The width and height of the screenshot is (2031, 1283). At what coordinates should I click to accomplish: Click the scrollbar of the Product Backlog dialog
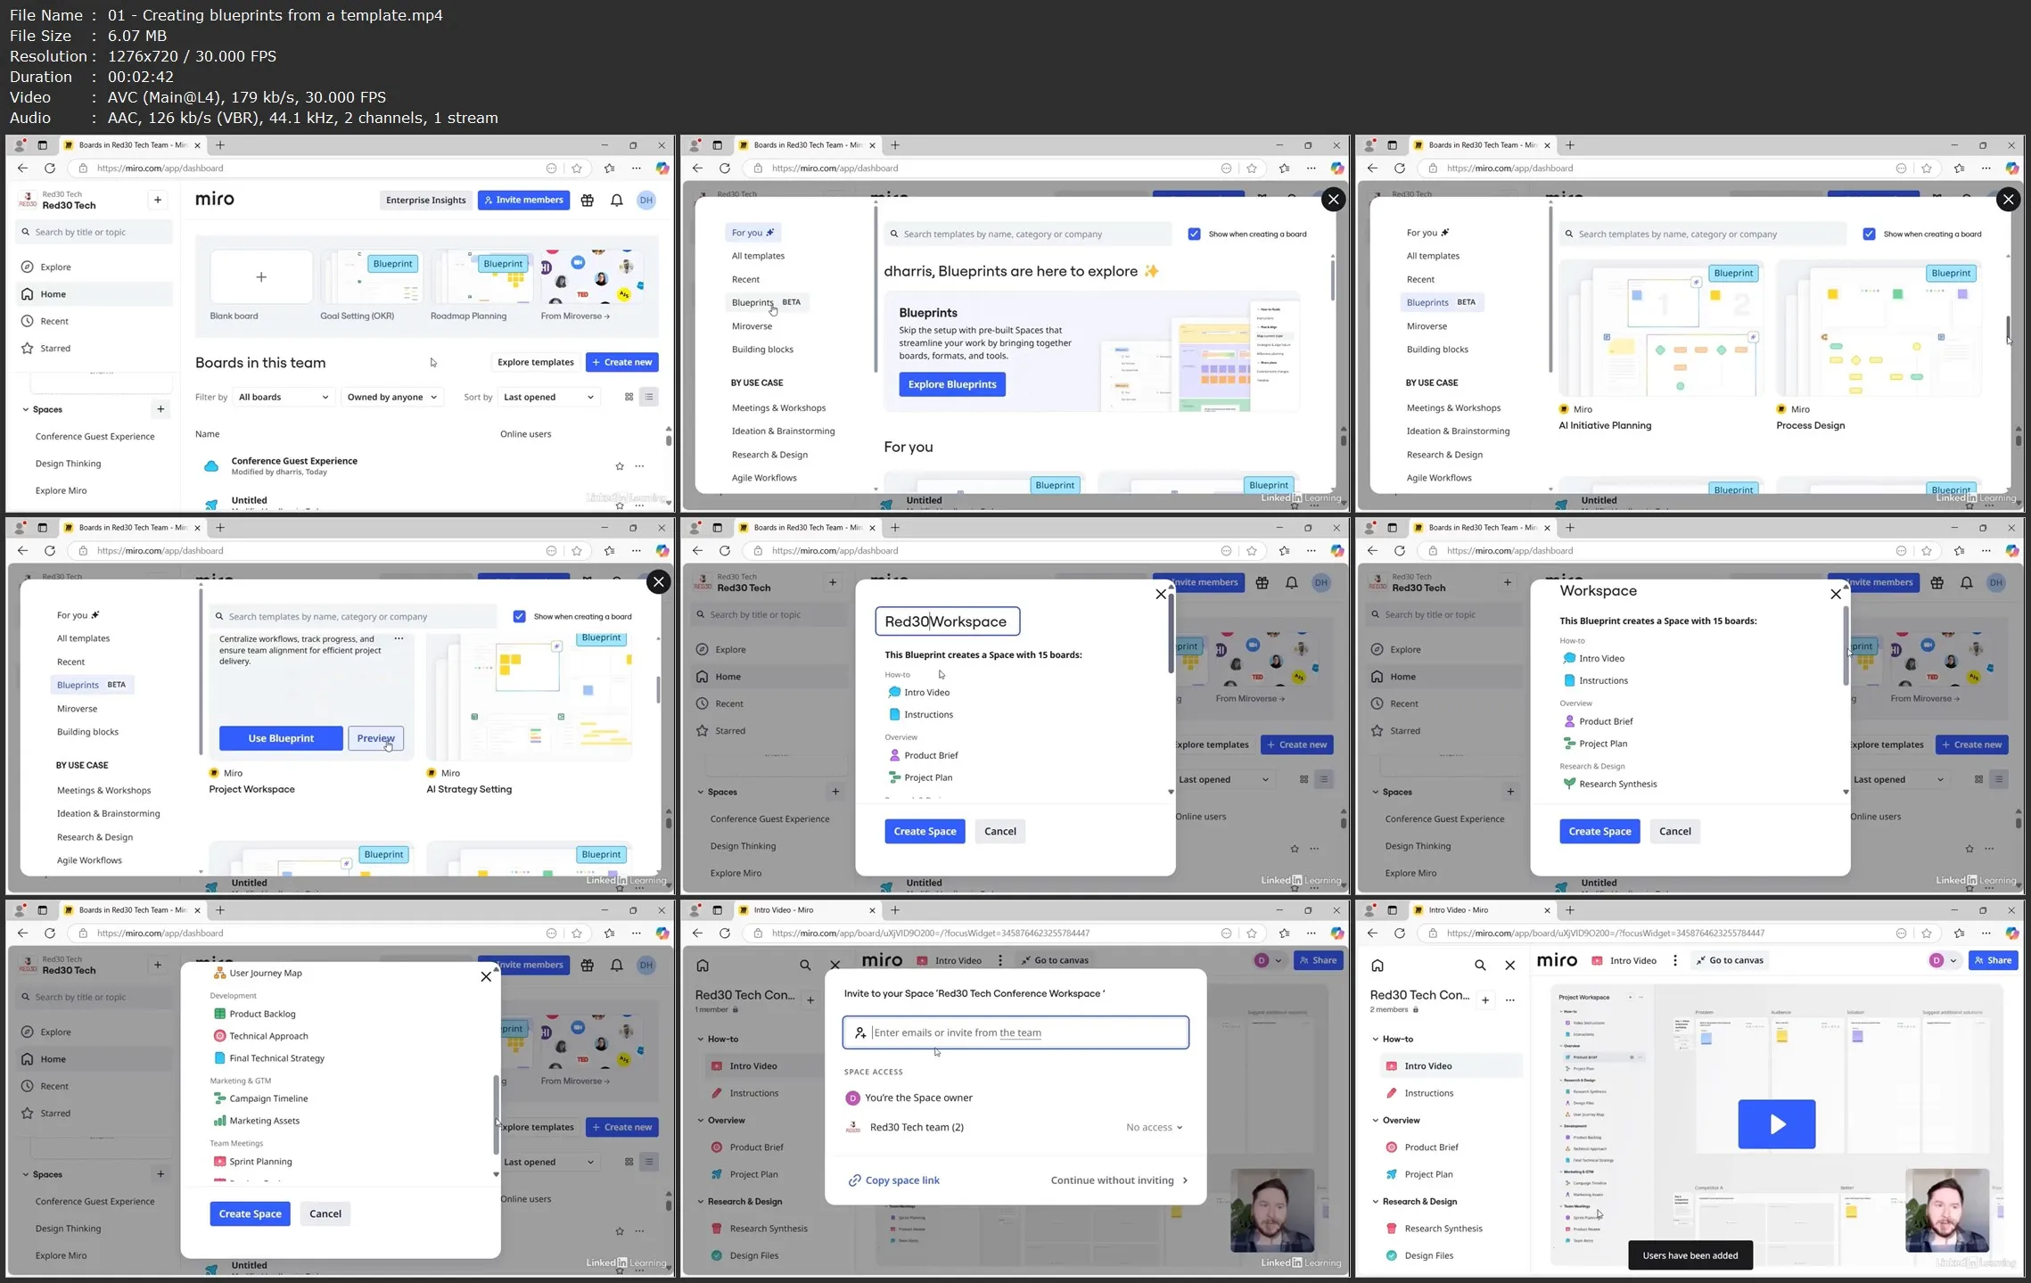[x=497, y=1114]
